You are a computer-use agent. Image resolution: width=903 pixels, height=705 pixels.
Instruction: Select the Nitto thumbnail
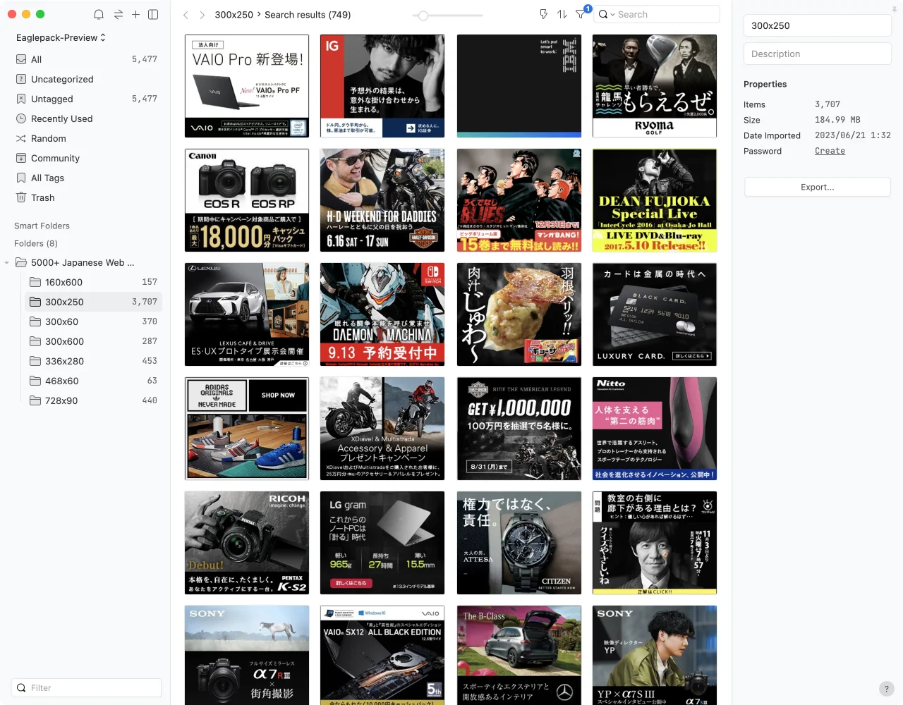tap(655, 429)
